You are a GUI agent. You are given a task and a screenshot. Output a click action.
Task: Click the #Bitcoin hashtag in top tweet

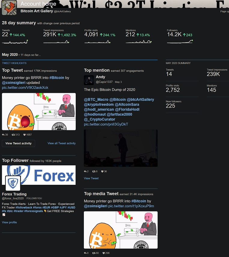[57, 78]
